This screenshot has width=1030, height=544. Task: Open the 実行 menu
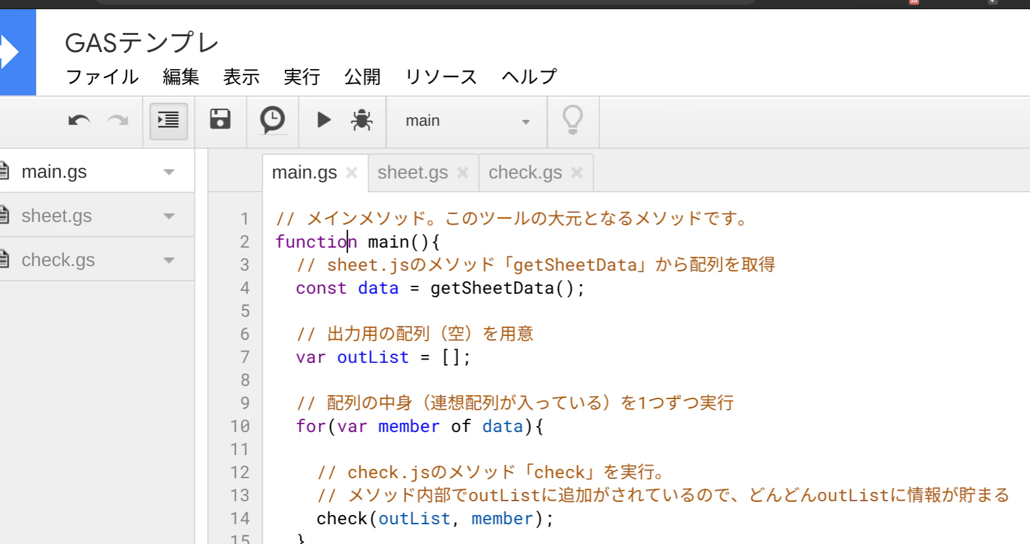302,77
